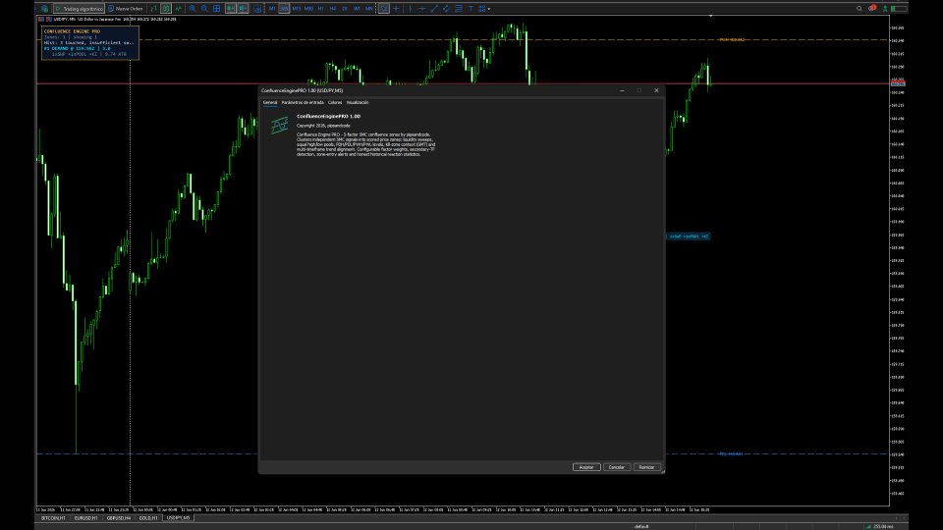
Task: Select the H1 timeframe
Action: click(x=320, y=9)
